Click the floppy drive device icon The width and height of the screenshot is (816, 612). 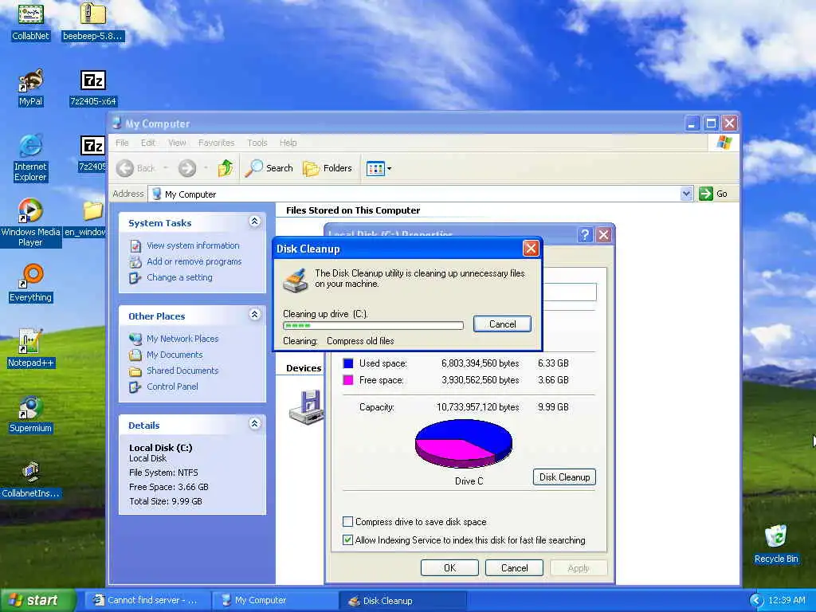coord(307,407)
